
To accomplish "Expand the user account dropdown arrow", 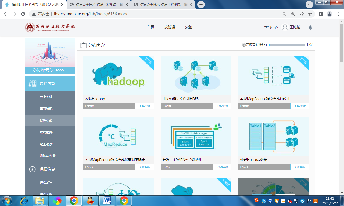I will [304, 27].
